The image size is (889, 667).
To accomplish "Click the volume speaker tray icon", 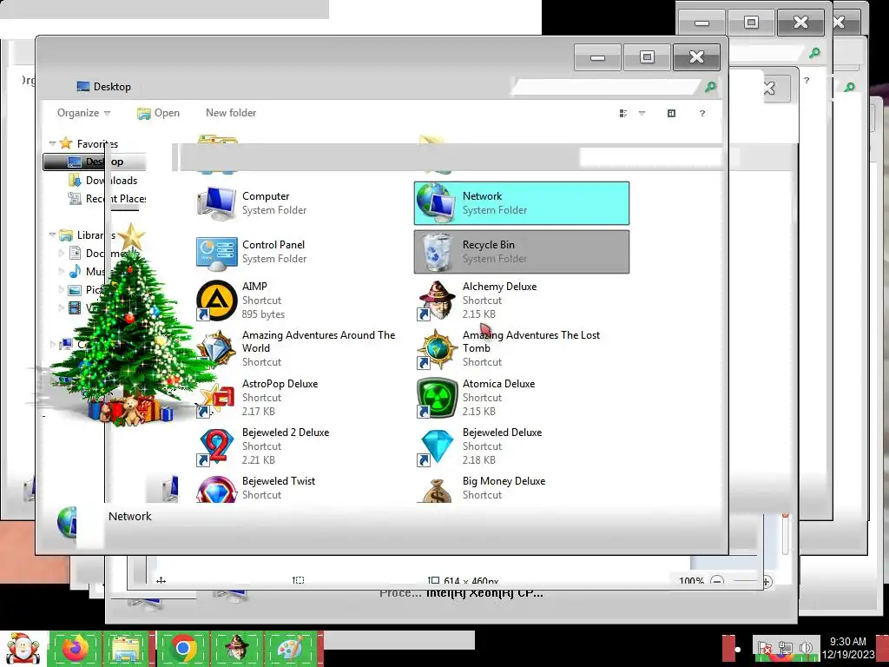I will [x=806, y=648].
